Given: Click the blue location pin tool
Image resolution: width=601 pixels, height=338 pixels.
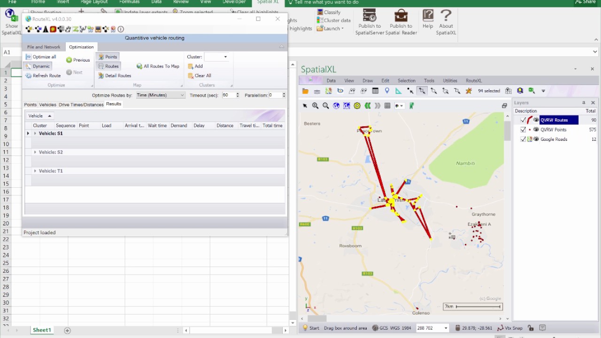Looking at the screenshot, I should click(x=387, y=91).
